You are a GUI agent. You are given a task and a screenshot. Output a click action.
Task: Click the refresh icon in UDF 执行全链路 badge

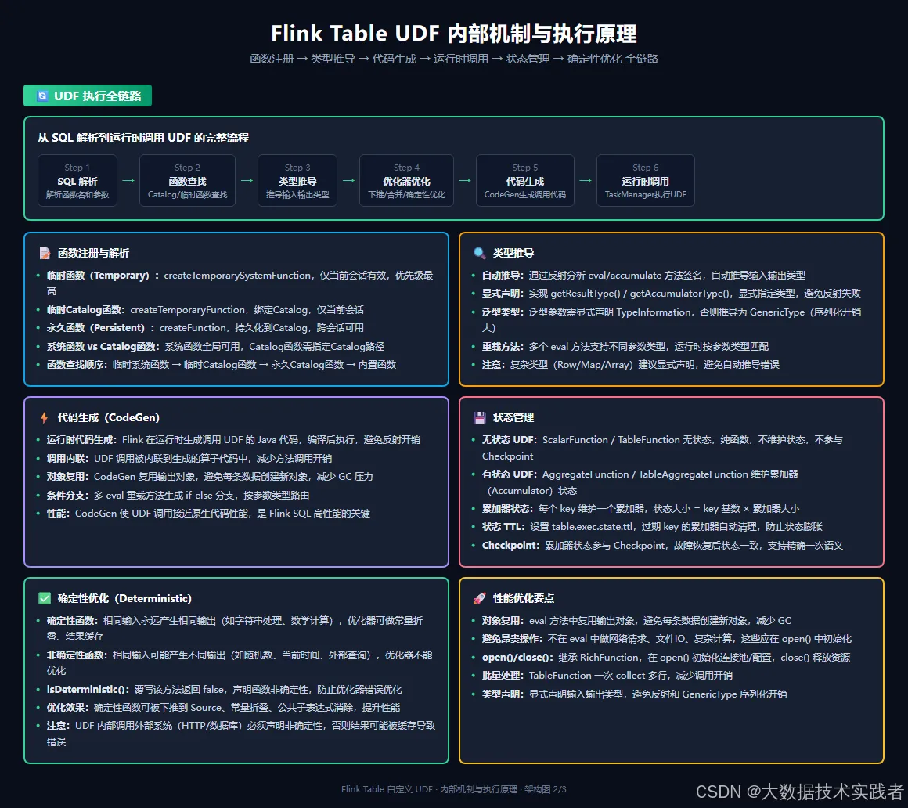[42, 96]
